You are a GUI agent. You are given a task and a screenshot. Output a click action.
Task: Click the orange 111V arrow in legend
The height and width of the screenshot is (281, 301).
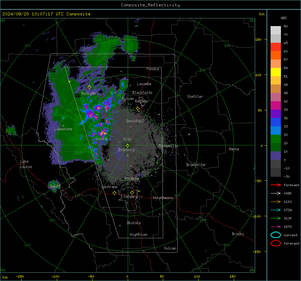point(276,201)
